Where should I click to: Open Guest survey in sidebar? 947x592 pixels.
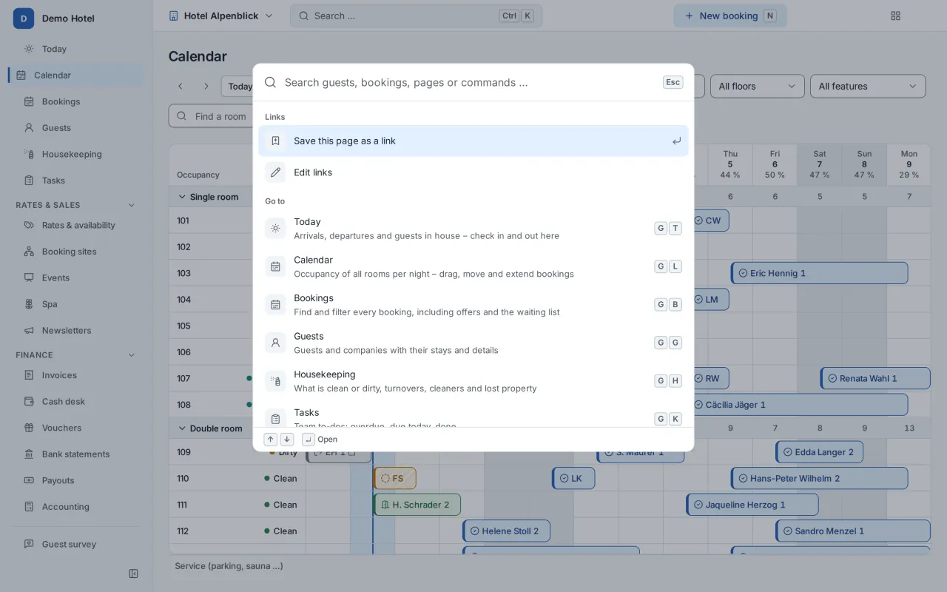coord(77,544)
